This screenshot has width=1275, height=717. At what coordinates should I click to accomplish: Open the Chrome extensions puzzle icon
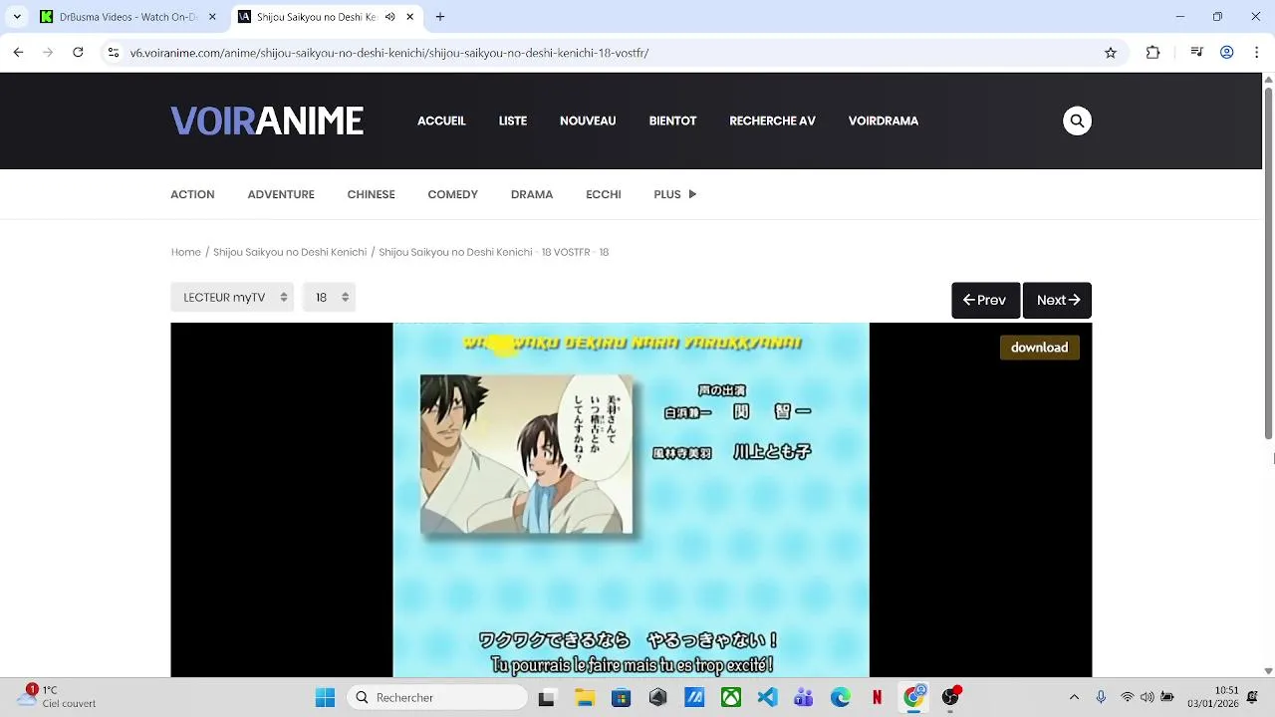[1152, 53]
